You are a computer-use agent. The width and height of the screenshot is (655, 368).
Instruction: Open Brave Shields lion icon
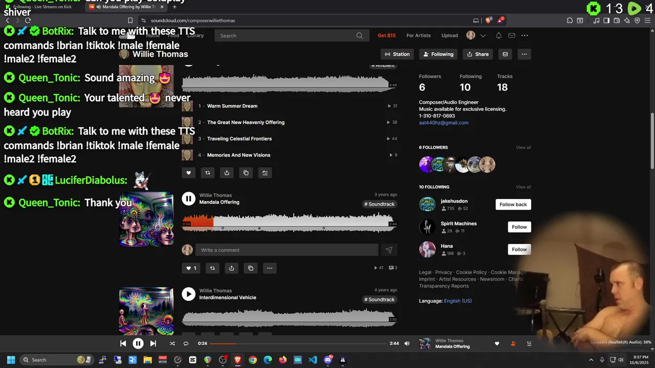click(x=488, y=20)
